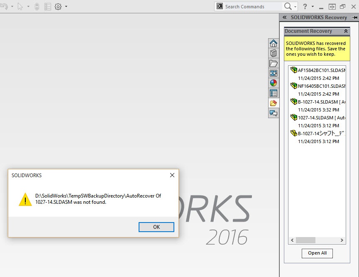Close the SOLIDWORKS not found dialog
Image resolution: width=359 pixels, height=277 pixels.
[172, 175]
